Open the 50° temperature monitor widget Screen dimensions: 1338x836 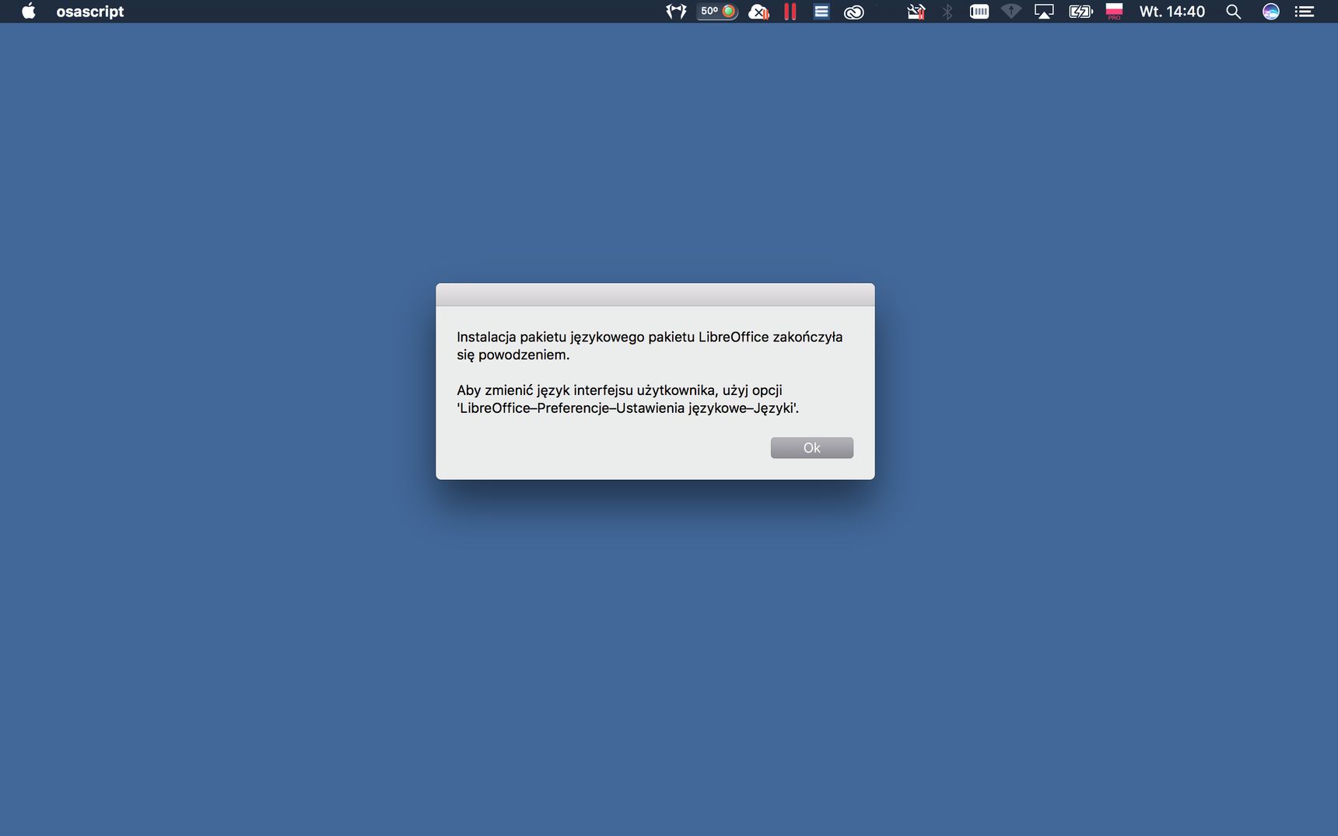[717, 11]
